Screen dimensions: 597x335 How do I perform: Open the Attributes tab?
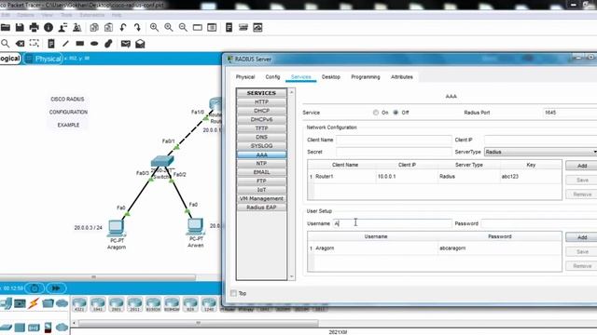tap(402, 76)
